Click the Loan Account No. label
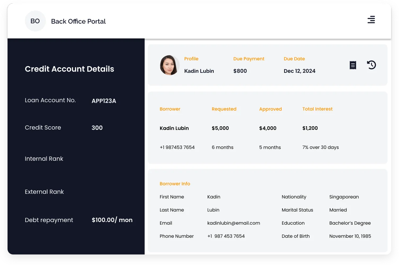Screen dimensions: 399x265 50,100
